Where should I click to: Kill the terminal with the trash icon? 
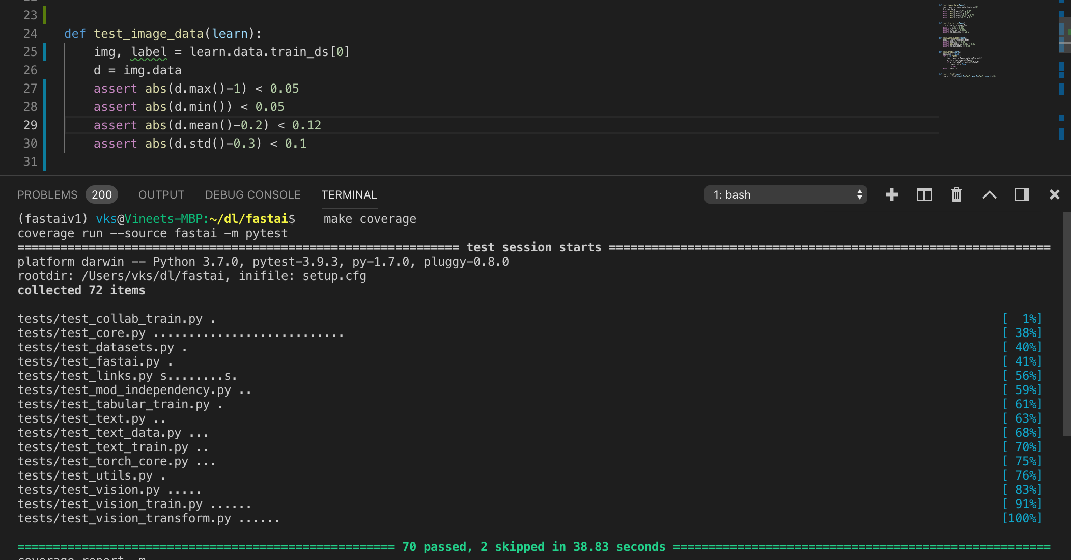click(x=956, y=194)
